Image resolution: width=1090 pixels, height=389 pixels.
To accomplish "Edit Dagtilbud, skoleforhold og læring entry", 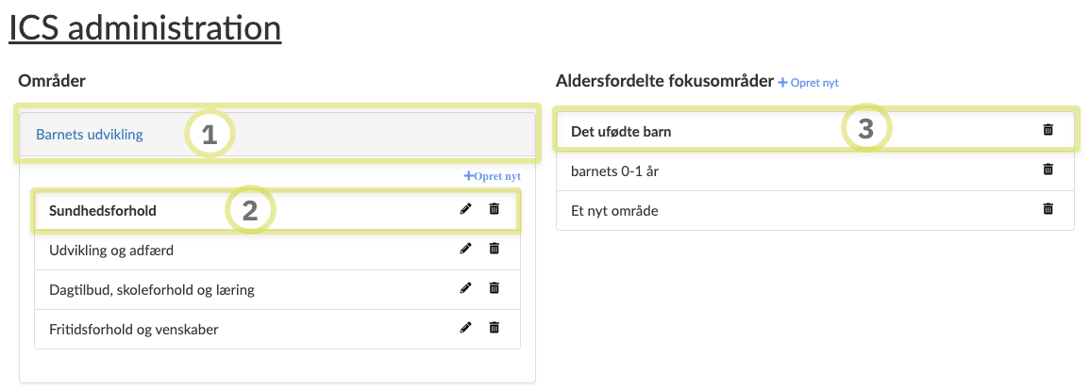I will coord(465,288).
